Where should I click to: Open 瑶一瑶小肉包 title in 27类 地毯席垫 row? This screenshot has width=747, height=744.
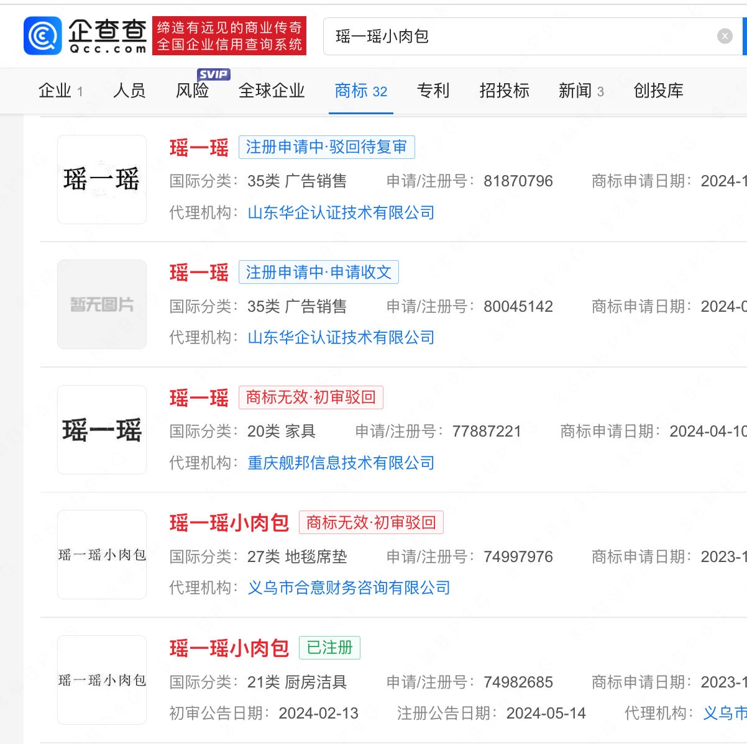point(229,523)
